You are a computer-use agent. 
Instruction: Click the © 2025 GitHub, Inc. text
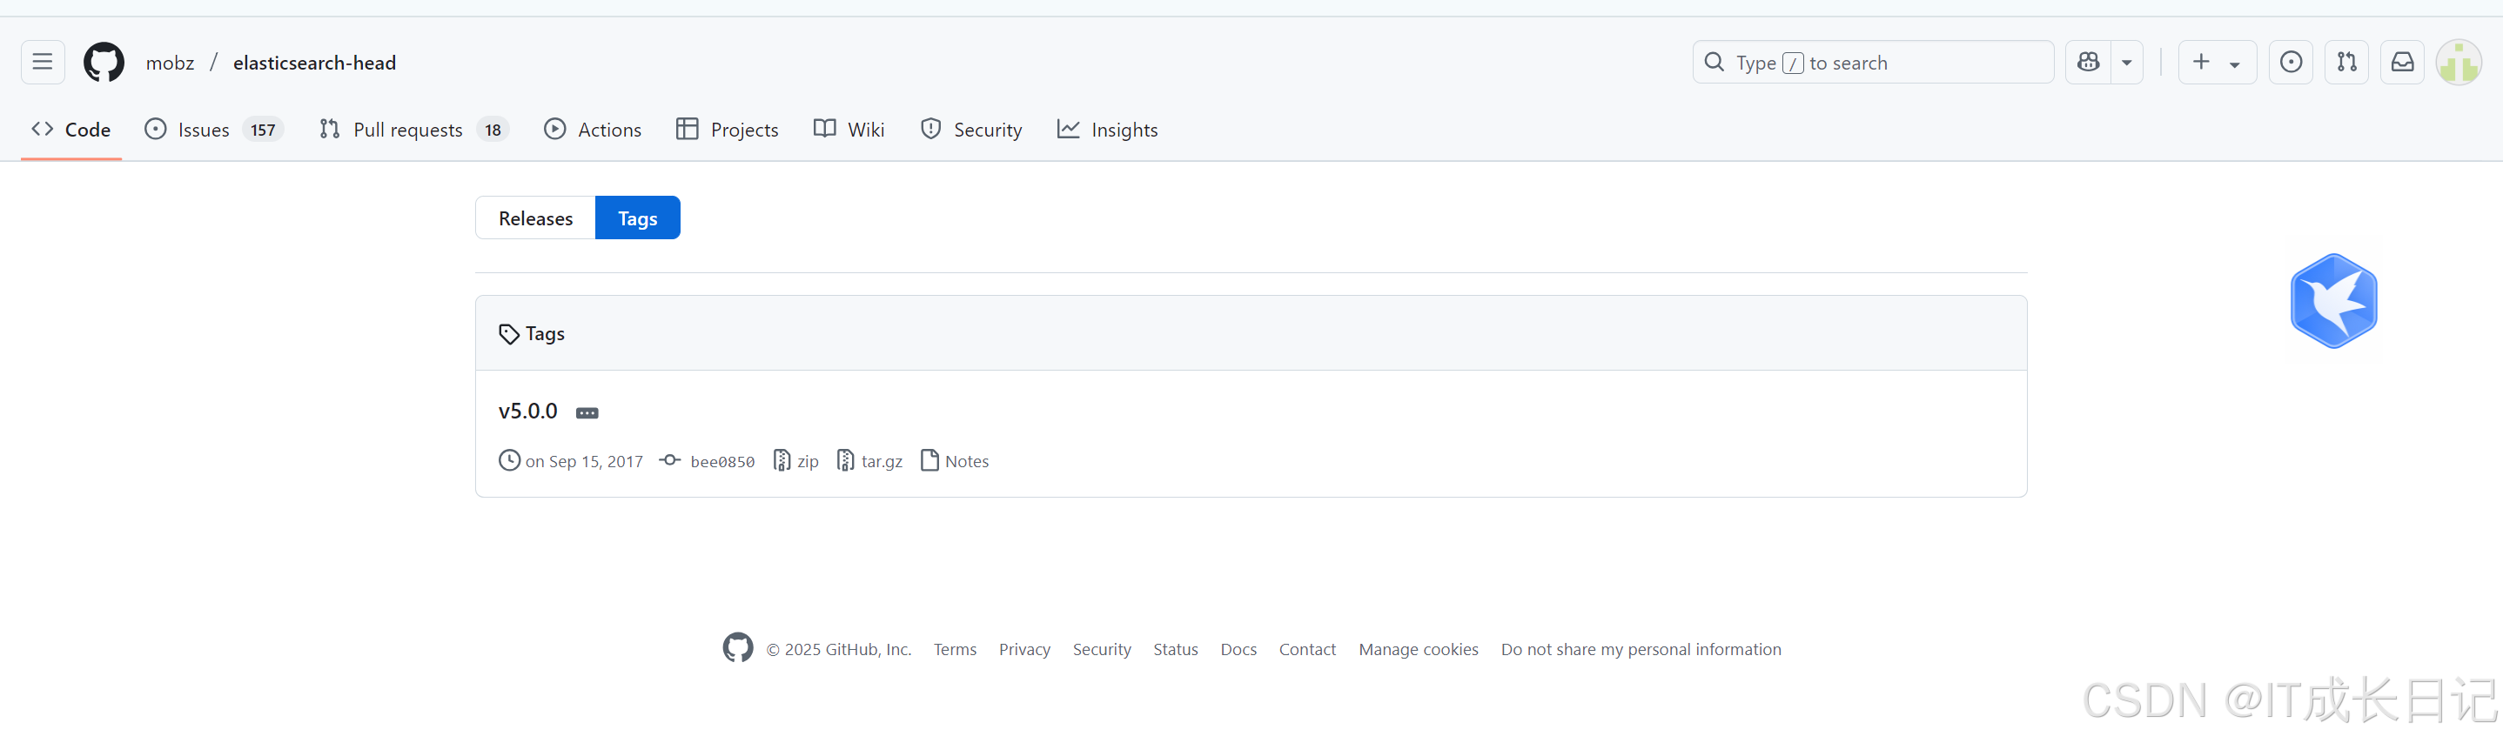pos(839,650)
